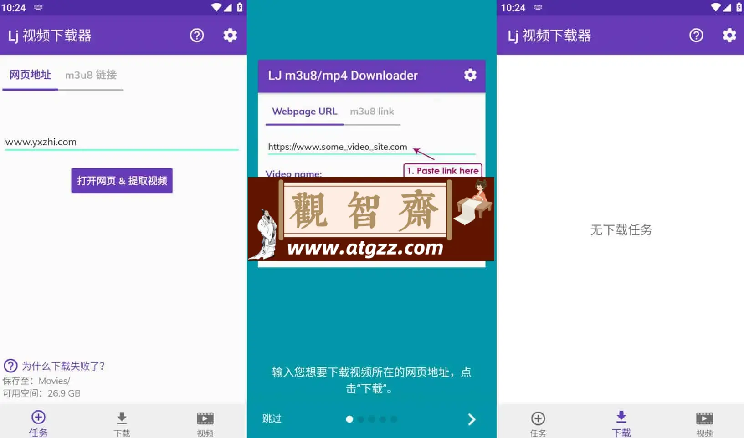This screenshot has width=744, height=438.
Task: Click 可用空间: 26.9 GB text
Action: [41, 393]
